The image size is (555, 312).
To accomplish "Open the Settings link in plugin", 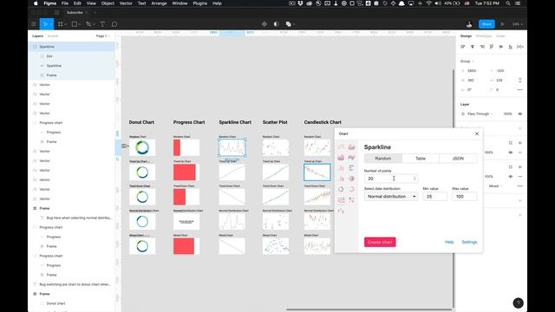I will 469,242.
